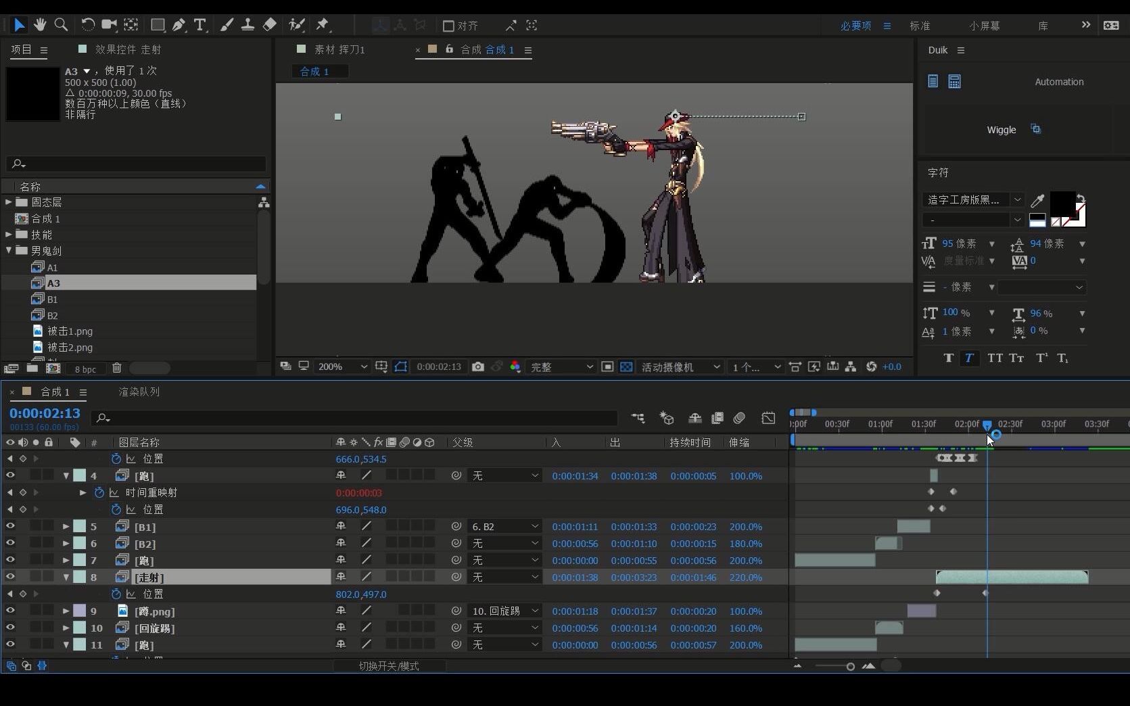Open the 200% magnification dropdown
1130x706 pixels.
pyautogui.click(x=342, y=367)
